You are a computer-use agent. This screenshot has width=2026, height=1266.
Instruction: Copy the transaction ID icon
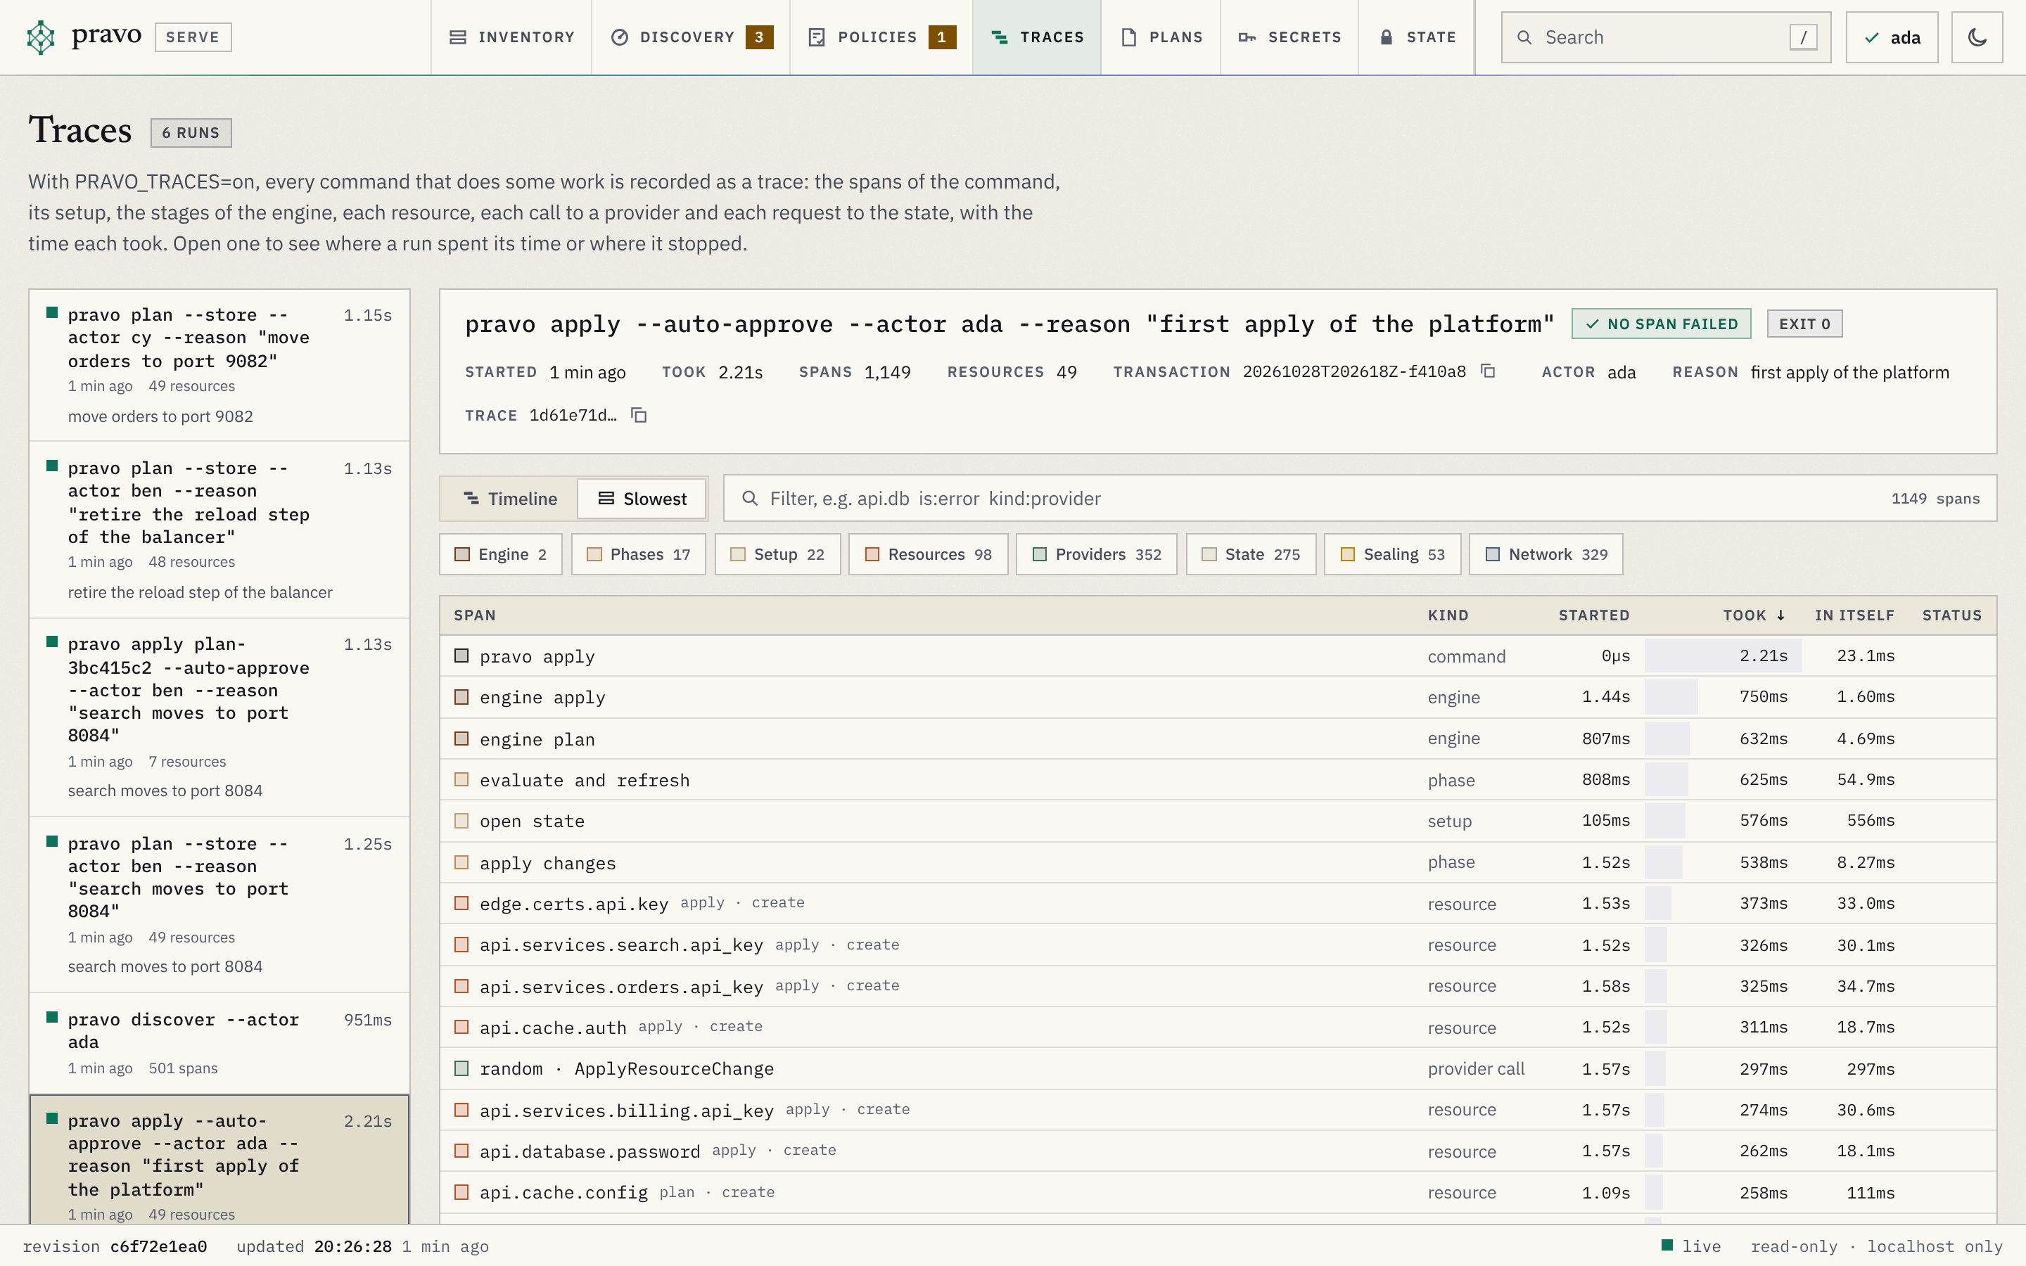click(1488, 371)
